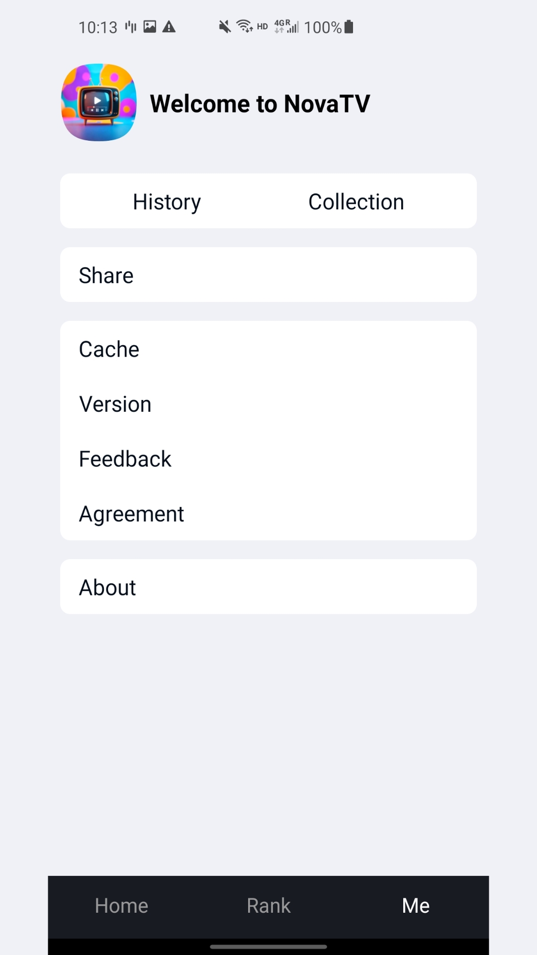This screenshot has height=955, width=537.
Task: Tap the Wi-Fi status icon
Action: (x=245, y=26)
